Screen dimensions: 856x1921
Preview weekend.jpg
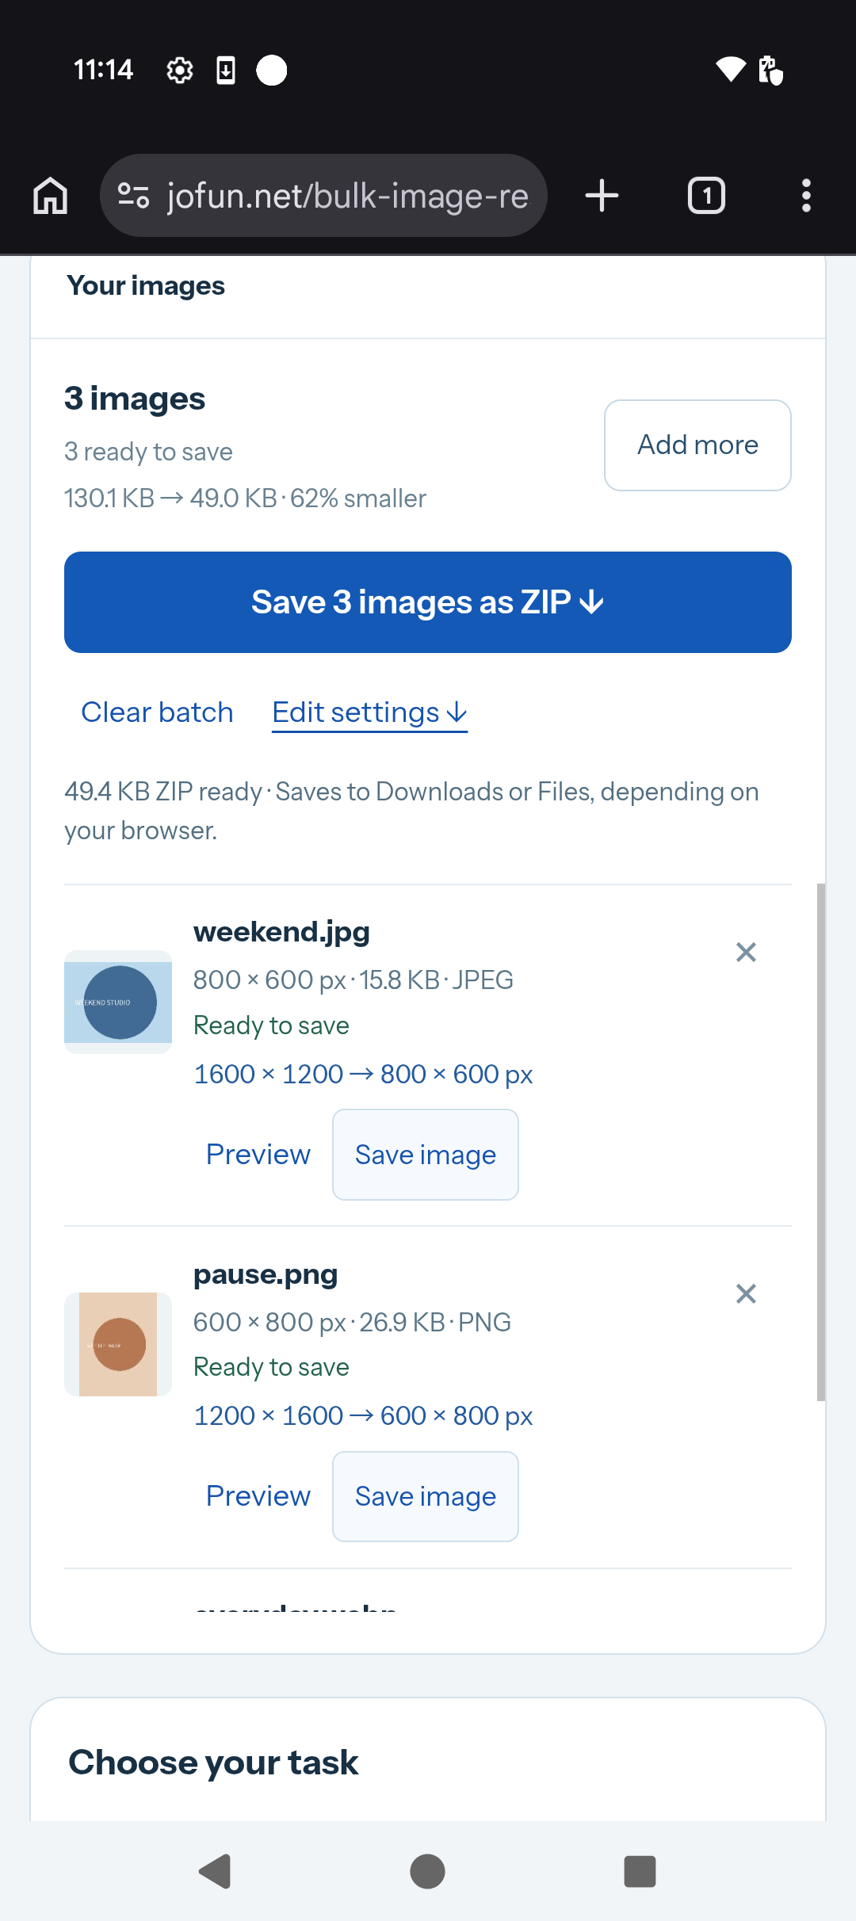tap(258, 1155)
